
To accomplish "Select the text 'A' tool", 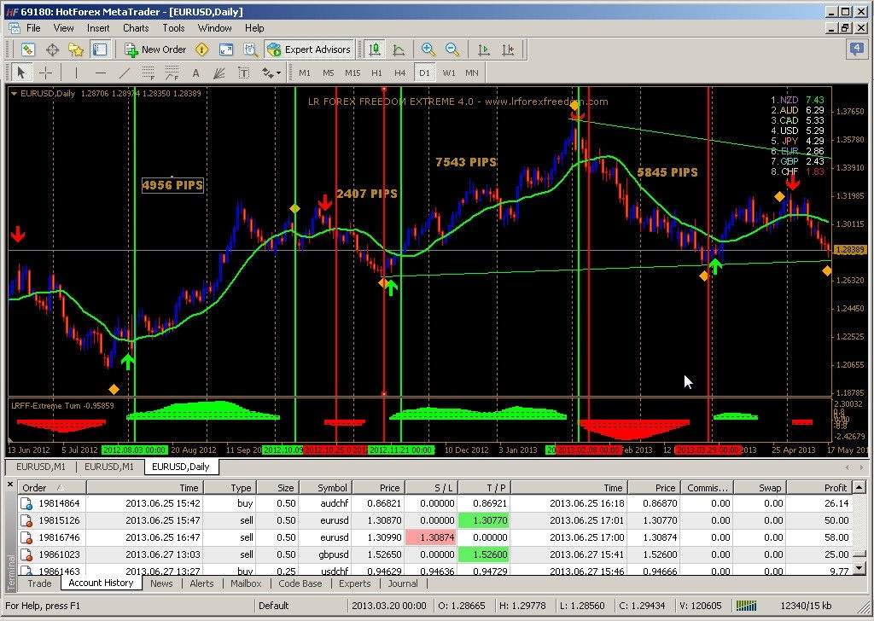I will tap(195, 73).
